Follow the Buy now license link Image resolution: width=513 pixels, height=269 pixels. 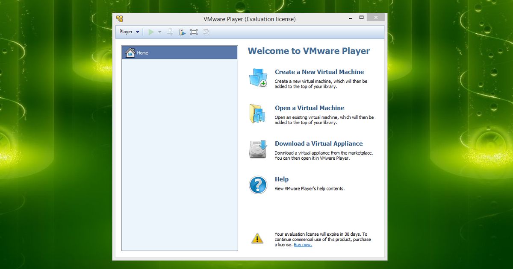click(303, 245)
